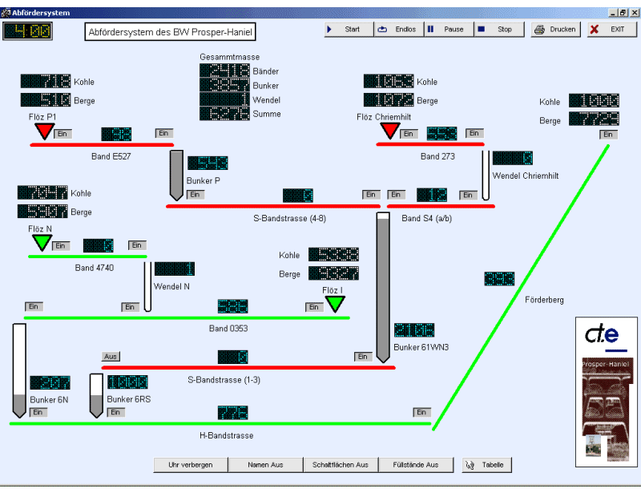Viewport: 641px width, 493px height.
Task: Toggle Ein switch at H-Bandstrasse right end
Action: tap(422, 412)
